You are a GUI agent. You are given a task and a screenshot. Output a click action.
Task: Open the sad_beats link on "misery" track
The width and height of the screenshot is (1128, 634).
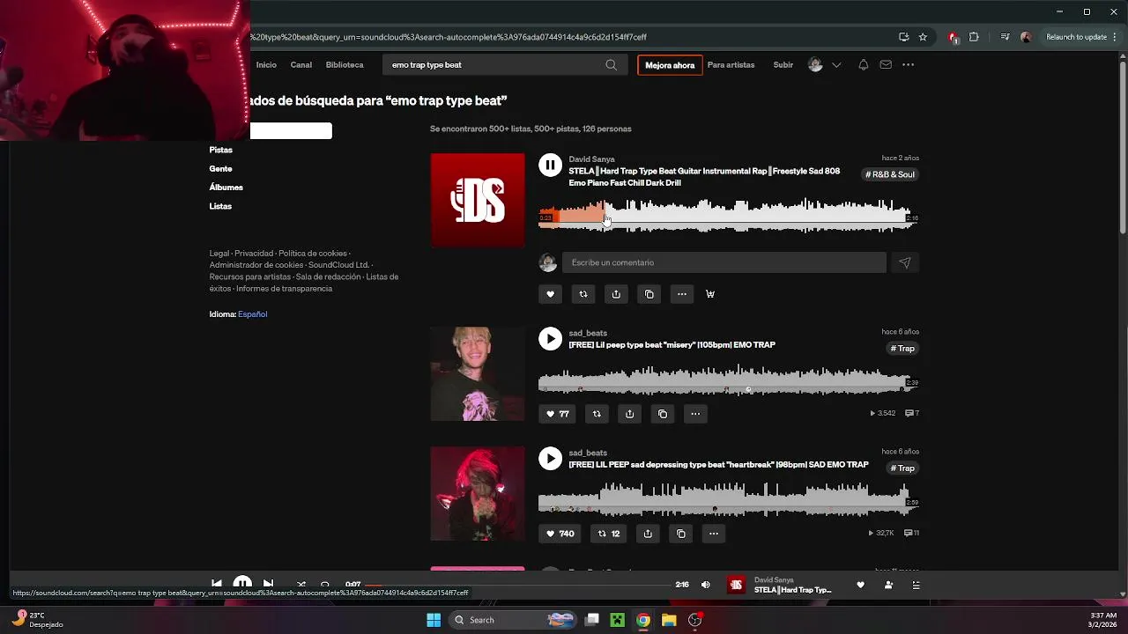(x=588, y=334)
